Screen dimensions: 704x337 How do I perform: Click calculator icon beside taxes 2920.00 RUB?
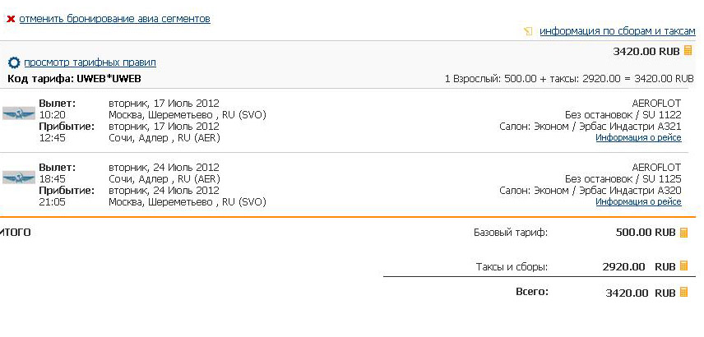[683, 265]
